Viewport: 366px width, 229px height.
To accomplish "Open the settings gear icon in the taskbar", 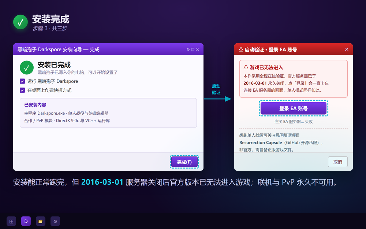I will [x=55, y=221].
